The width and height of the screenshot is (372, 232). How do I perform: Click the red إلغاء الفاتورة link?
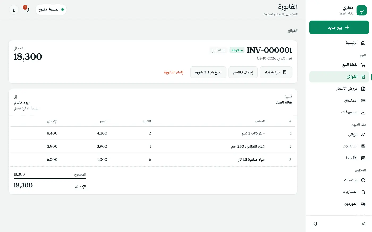[174, 72]
